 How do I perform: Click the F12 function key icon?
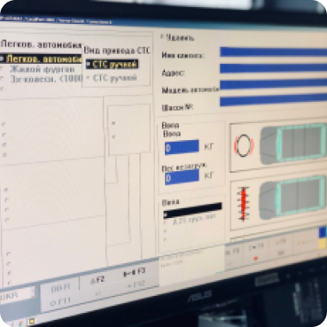point(136,285)
